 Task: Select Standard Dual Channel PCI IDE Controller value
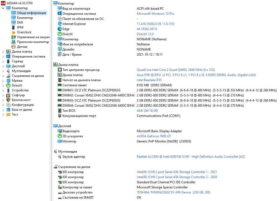tap(166, 182)
